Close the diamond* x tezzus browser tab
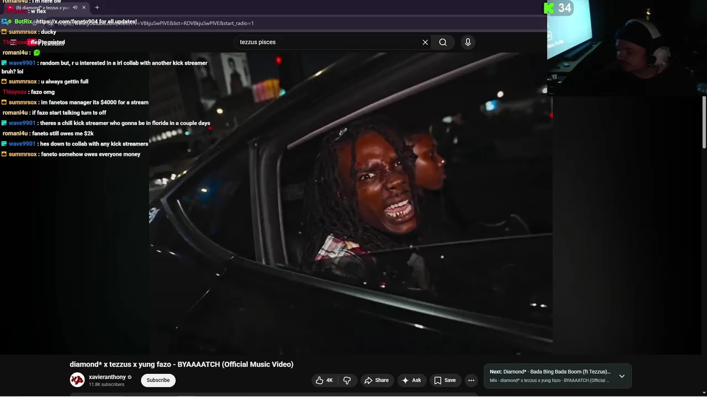707x397 pixels. (x=84, y=8)
